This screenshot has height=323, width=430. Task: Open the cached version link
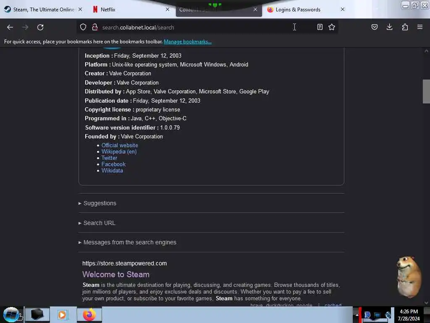333,305
